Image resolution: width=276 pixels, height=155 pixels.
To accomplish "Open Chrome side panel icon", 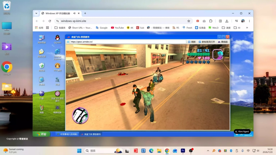I will pos(220,21).
